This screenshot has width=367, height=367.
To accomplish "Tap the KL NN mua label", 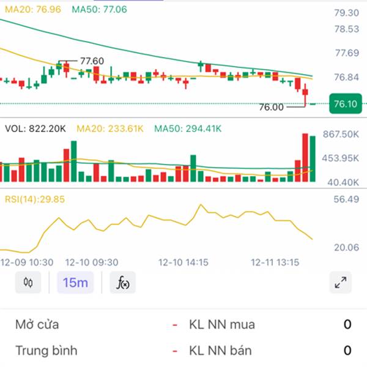I will pyautogui.click(x=222, y=324).
